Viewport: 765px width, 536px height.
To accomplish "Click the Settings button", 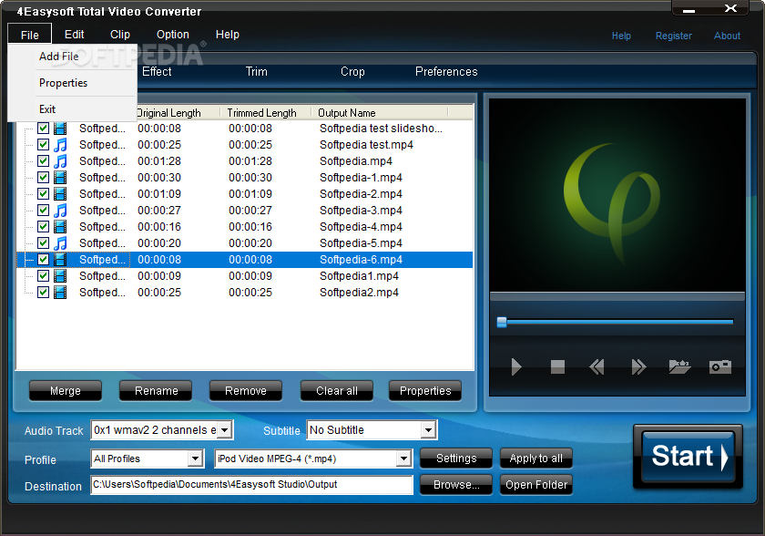I will pyautogui.click(x=456, y=459).
